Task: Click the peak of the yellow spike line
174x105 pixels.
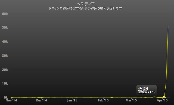Action: click(168, 26)
